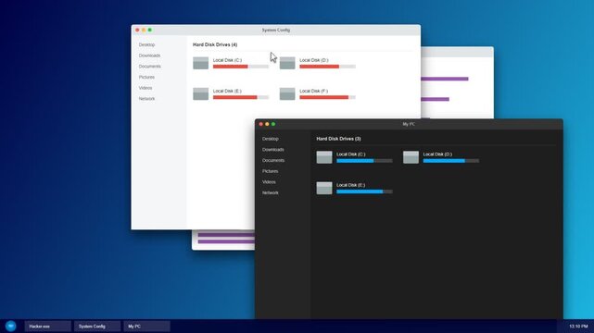Select Pictures in My PC sidebar
This screenshot has height=333, width=594.
coord(270,171)
